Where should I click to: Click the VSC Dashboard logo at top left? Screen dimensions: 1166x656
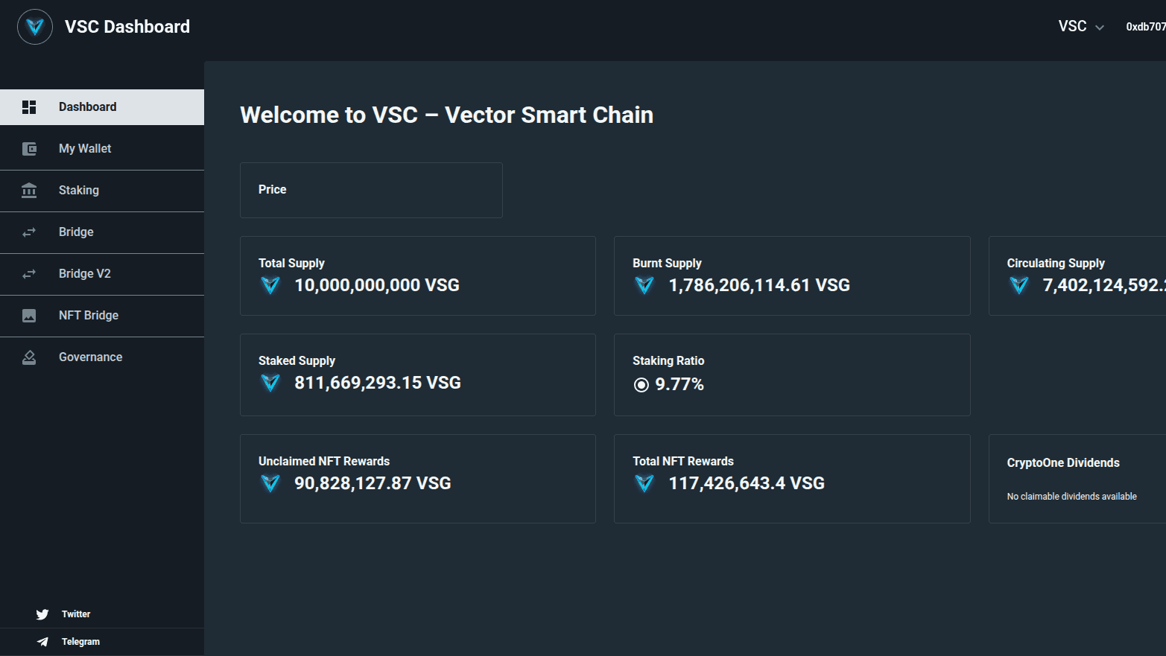[34, 26]
